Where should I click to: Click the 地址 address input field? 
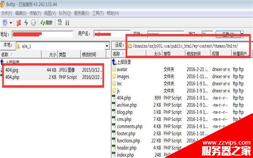[43, 34]
